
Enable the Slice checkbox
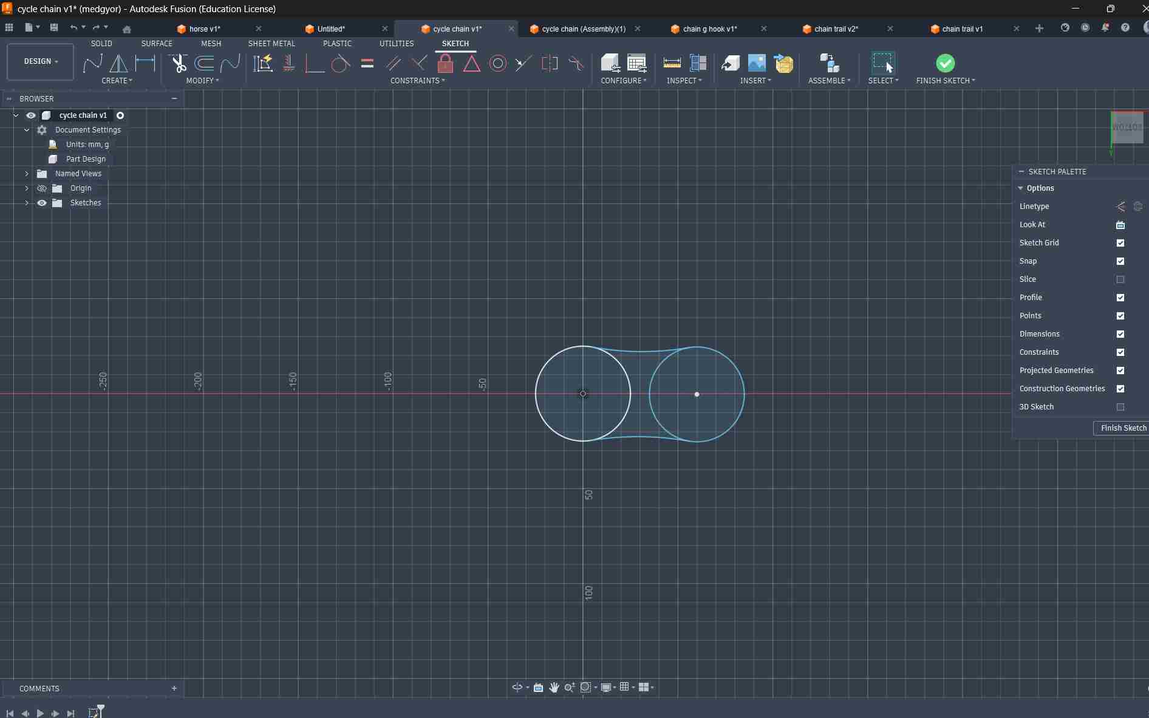click(1120, 279)
